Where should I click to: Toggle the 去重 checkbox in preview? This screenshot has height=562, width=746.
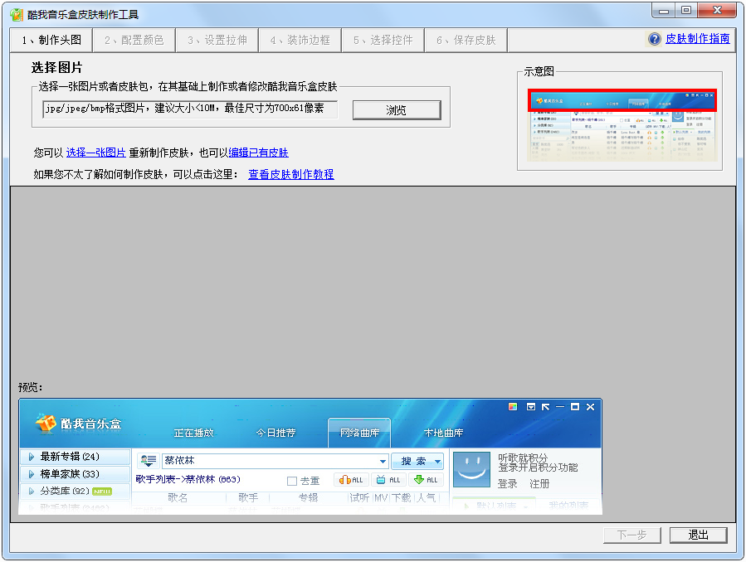pyautogui.click(x=292, y=482)
